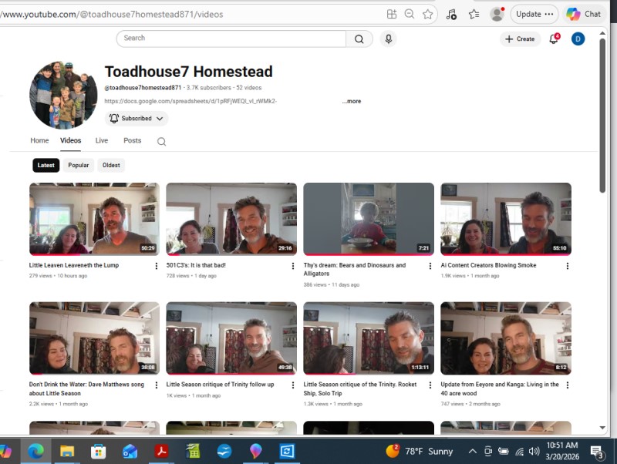This screenshot has width=617, height=464.
Task: Click the Create button
Action: (x=520, y=39)
